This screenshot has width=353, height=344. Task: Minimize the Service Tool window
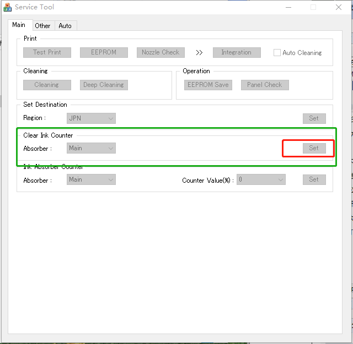point(288,7)
